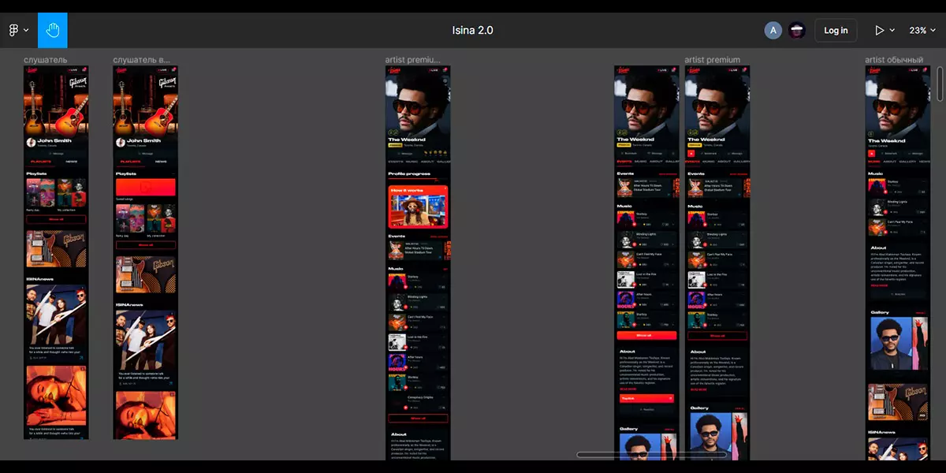Click the How it works video thumbnail
This screenshot has width=946, height=473.
418,210
